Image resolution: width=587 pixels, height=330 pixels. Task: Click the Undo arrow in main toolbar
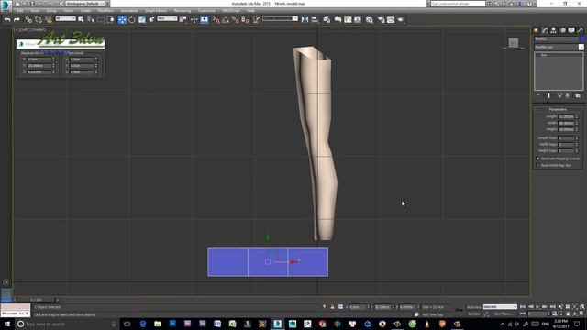pyautogui.click(x=7, y=19)
